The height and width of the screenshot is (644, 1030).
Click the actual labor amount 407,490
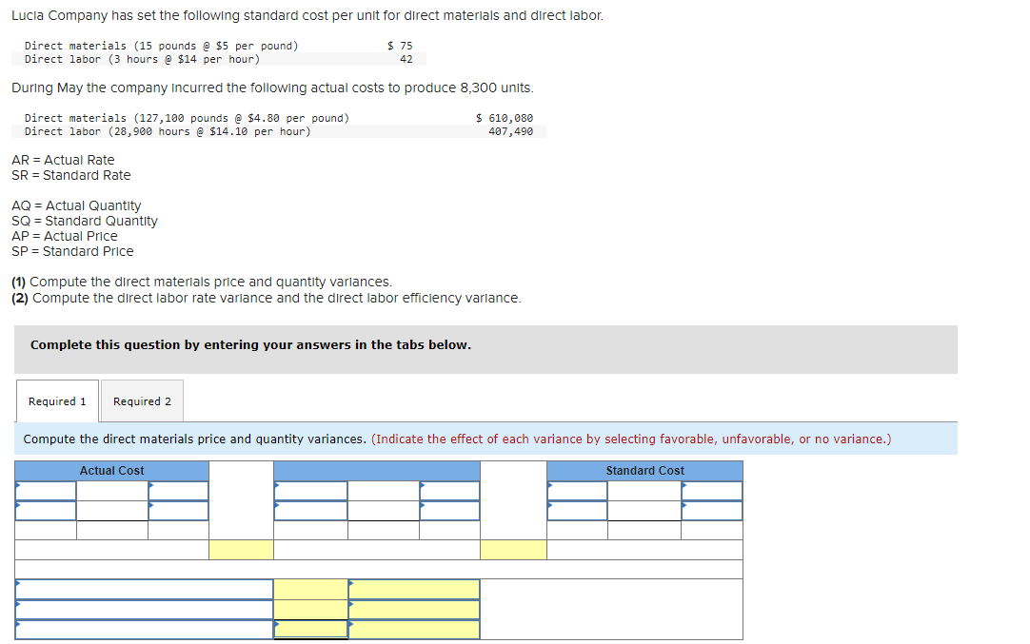[510, 131]
